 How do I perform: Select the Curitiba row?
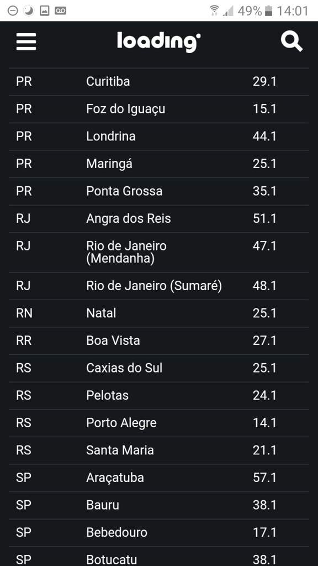[159, 82]
